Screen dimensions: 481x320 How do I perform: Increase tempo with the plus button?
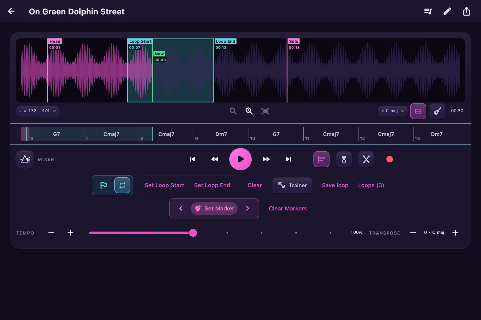pyautogui.click(x=70, y=233)
